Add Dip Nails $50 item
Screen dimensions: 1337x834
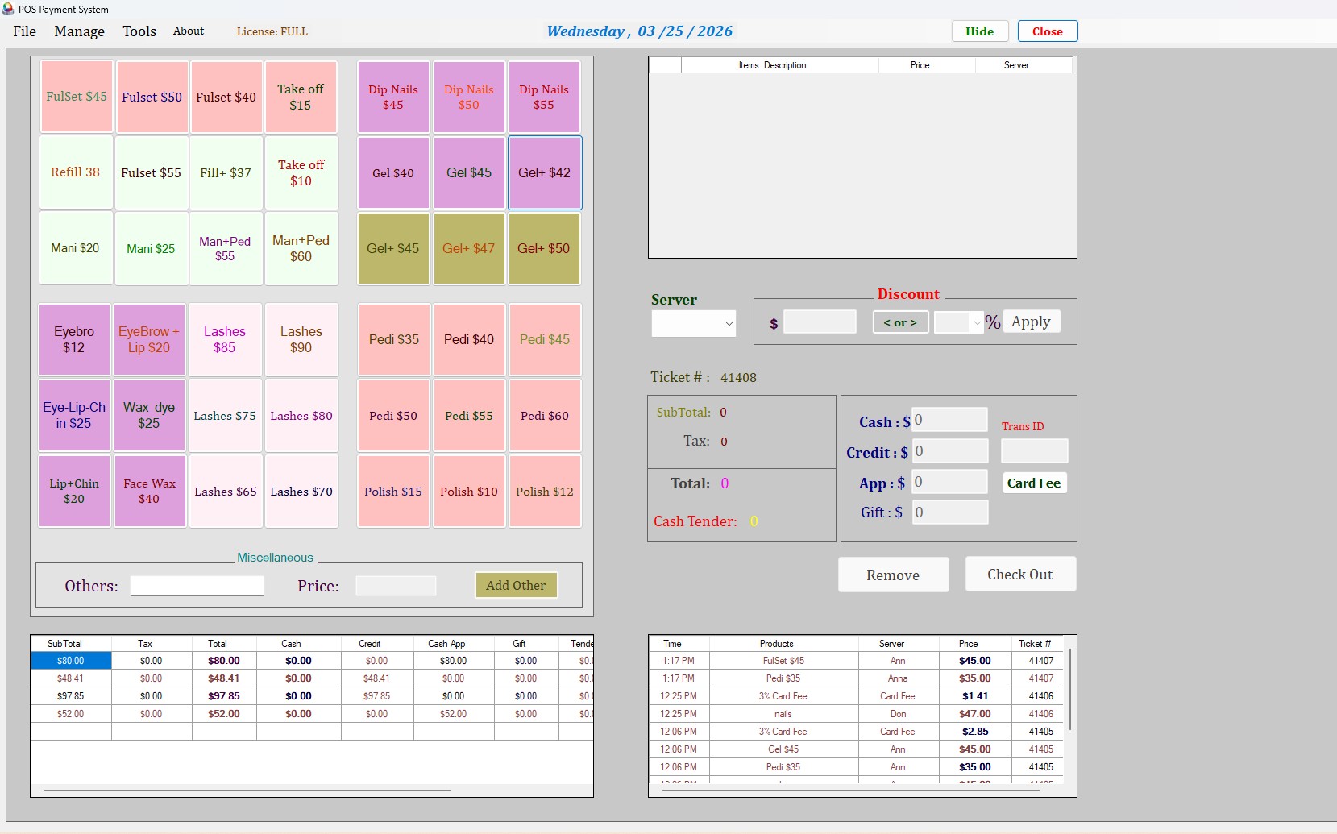point(468,97)
